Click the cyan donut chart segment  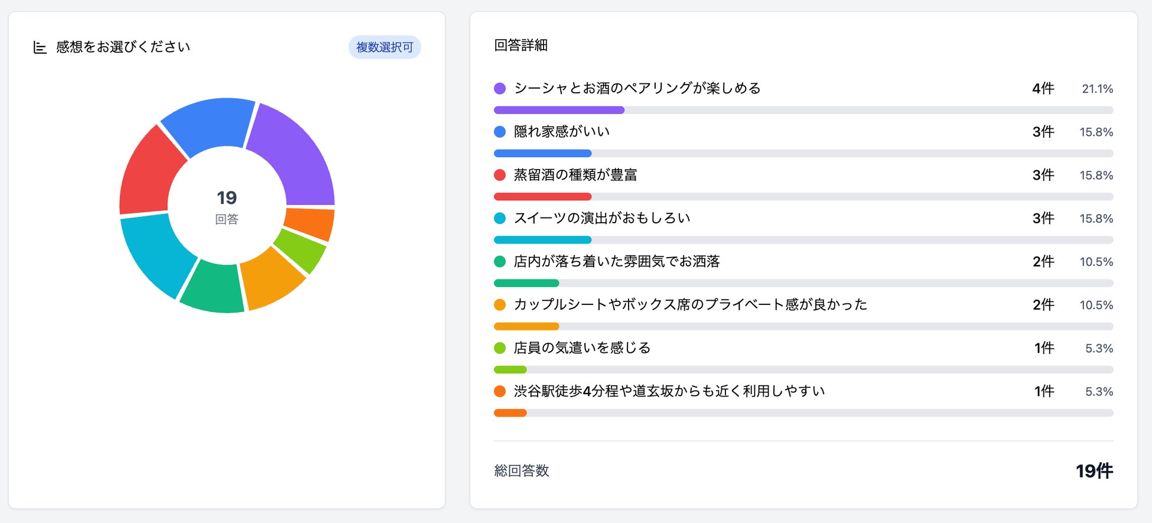(x=156, y=252)
